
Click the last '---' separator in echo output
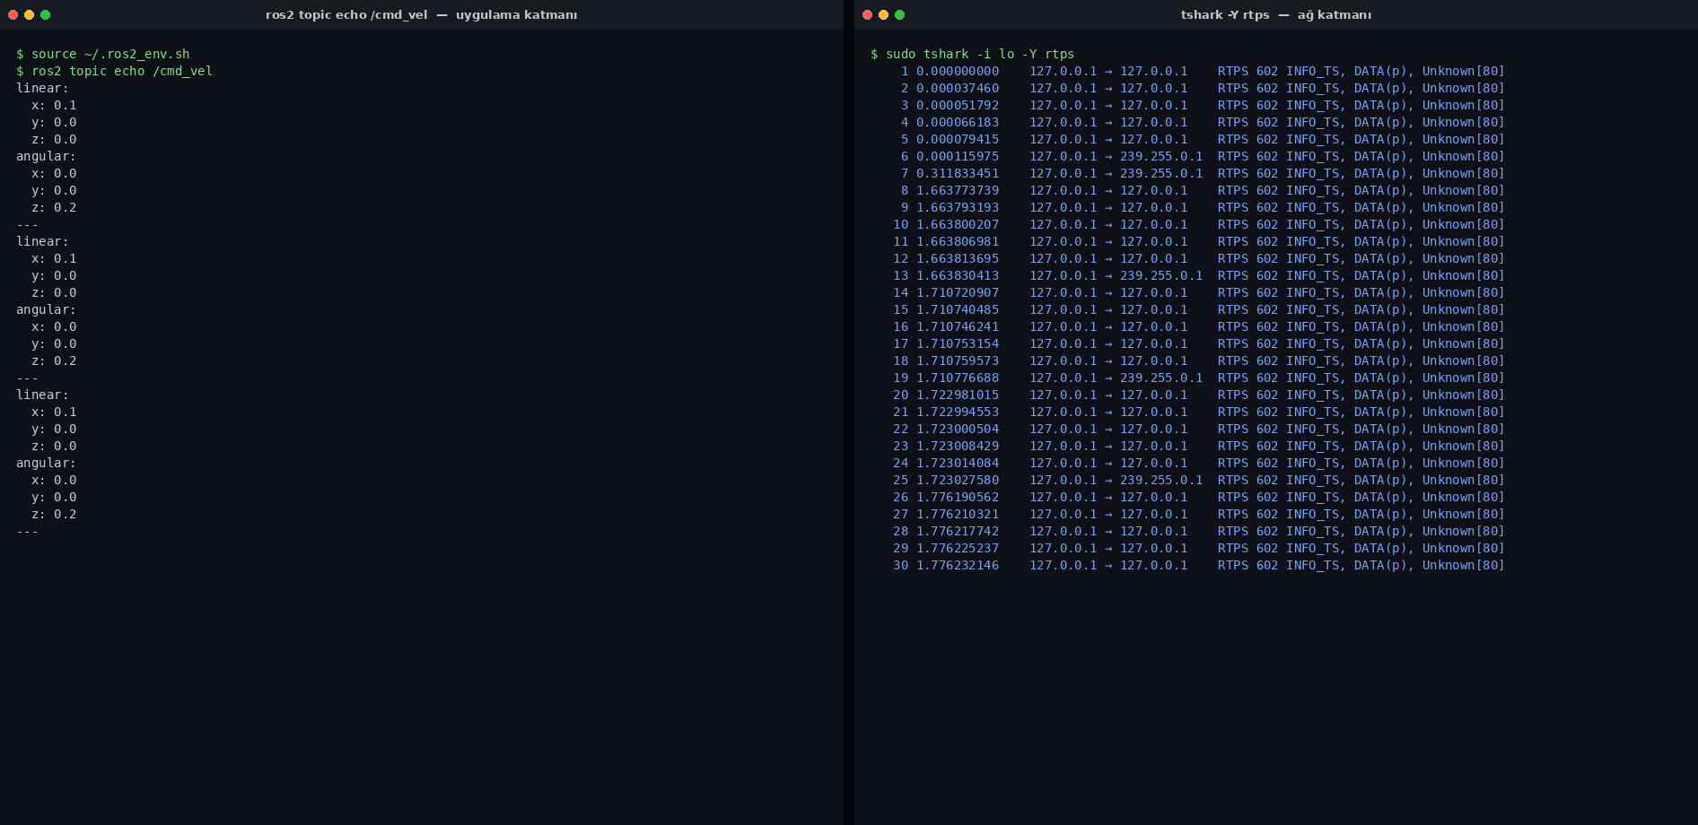[27, 531]
